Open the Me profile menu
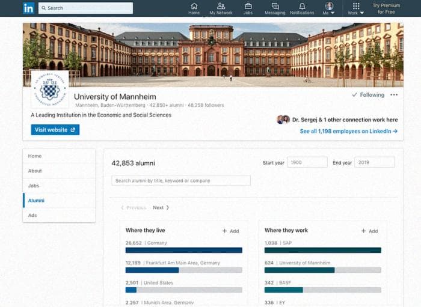This screenshot has width=421, height=307. [328, 8]
